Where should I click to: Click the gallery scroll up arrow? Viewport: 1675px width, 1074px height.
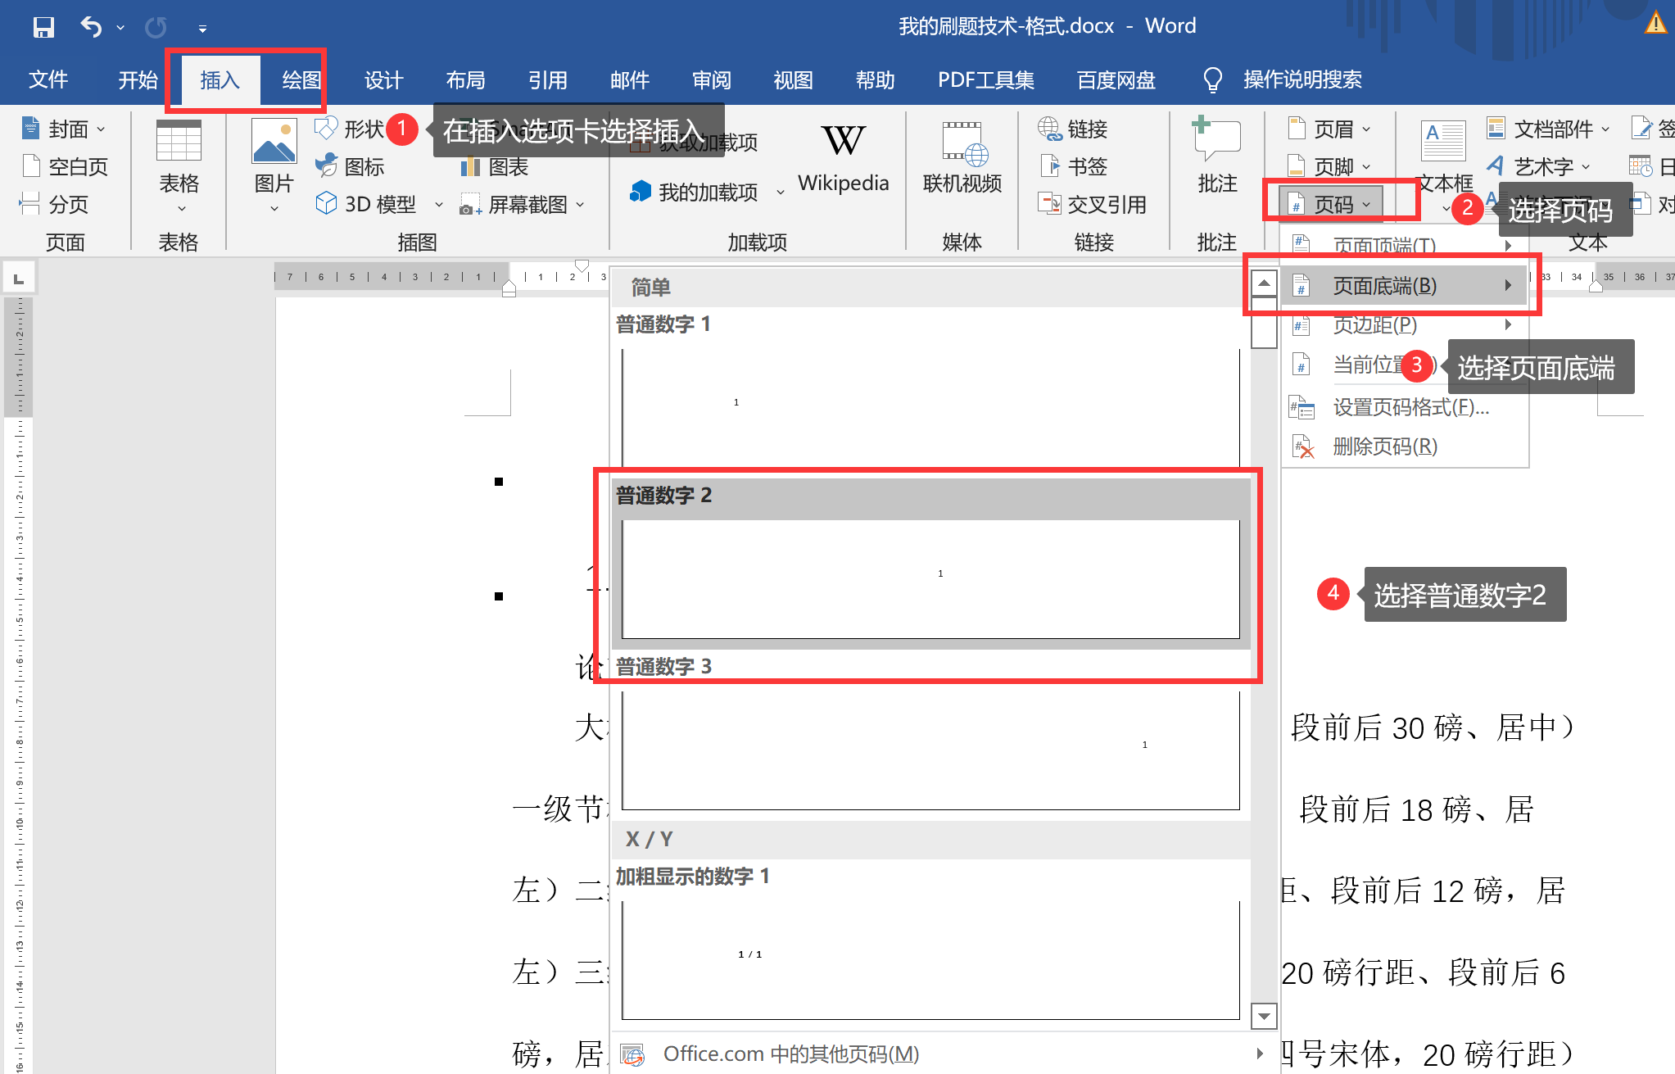tap(1264, 283)
